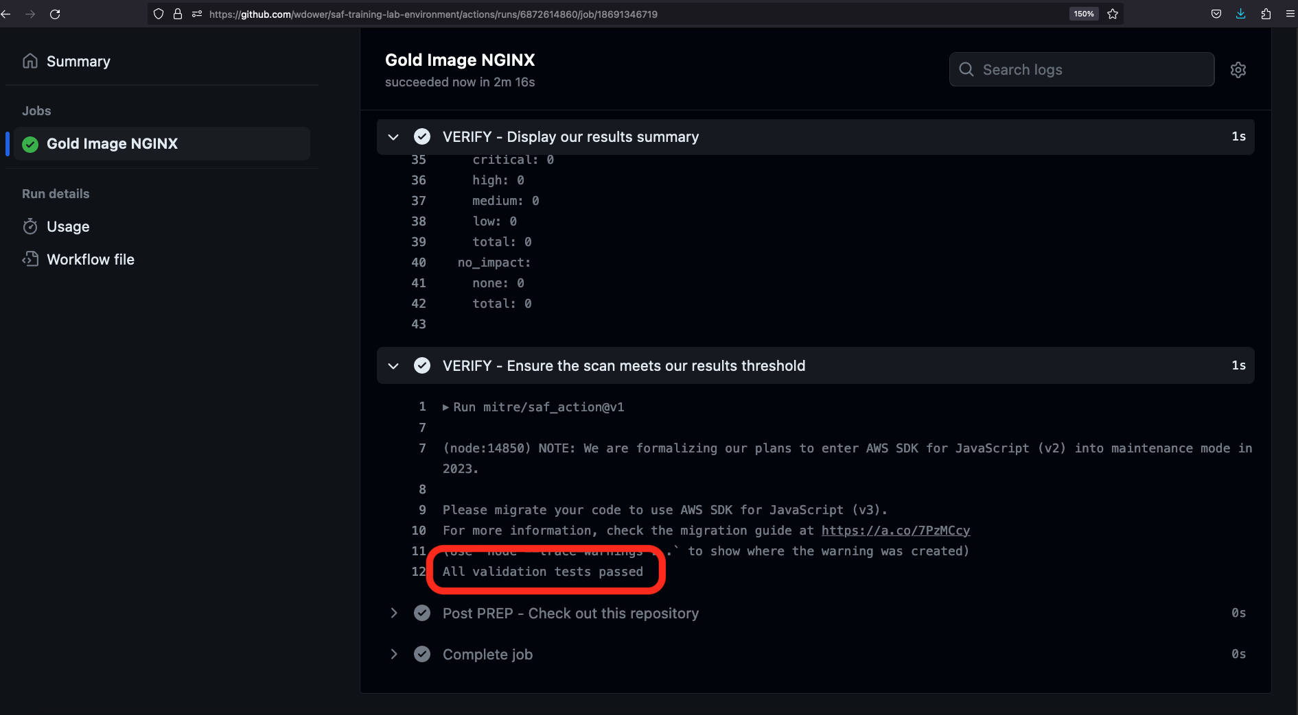
Task: Open the browser downloads icon
Action: [1240, 14]
